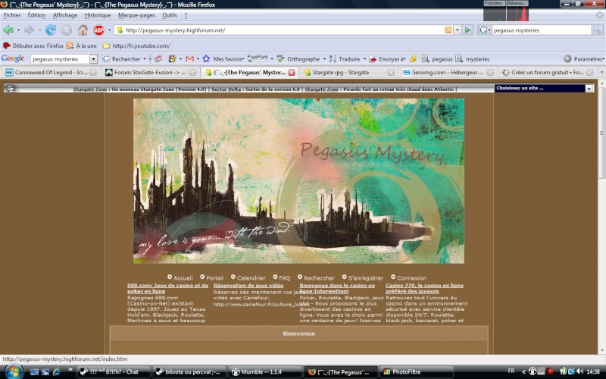
Task: Expand the Adblock Plus dropdown arrow
Action: click(109, 30)
